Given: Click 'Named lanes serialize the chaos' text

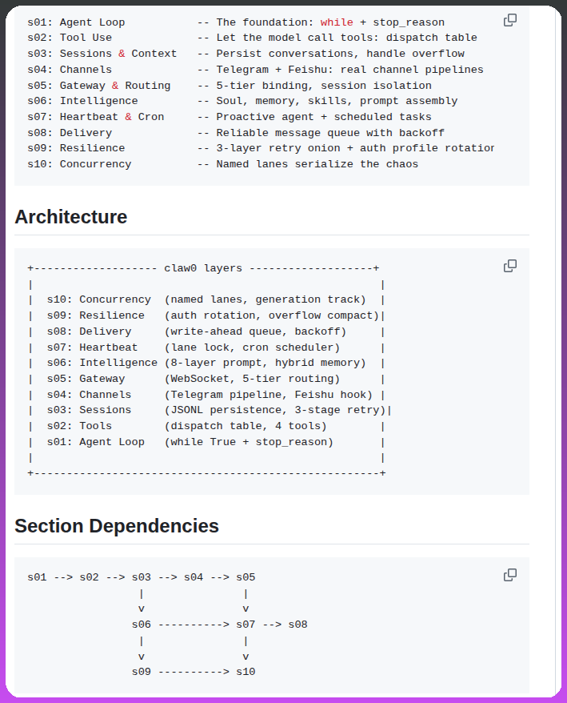Looking at the screenshot, I should tap(317, 164).
